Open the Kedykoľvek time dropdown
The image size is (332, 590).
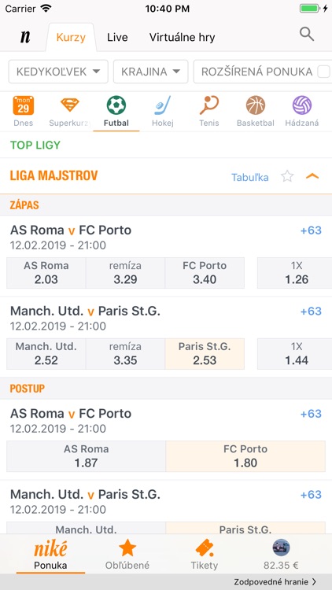tap(58, 72)
